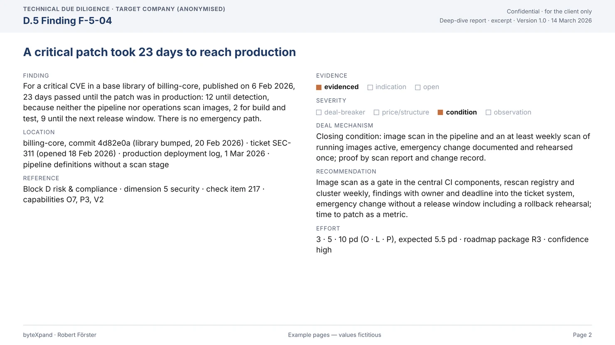
Task: Click 'capabilities O7, P3, V2' text
Action: coord(63,200)
